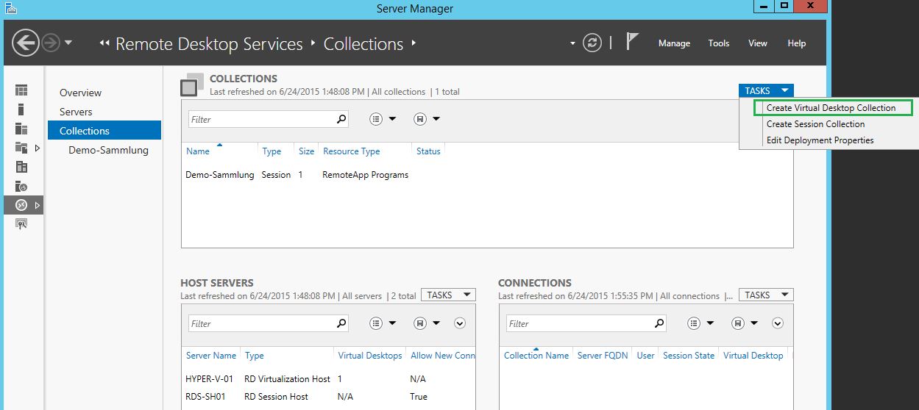Screen dimensions: 919x410
Task: Select the Local Server sidebar icon
Action: (21, 109)
